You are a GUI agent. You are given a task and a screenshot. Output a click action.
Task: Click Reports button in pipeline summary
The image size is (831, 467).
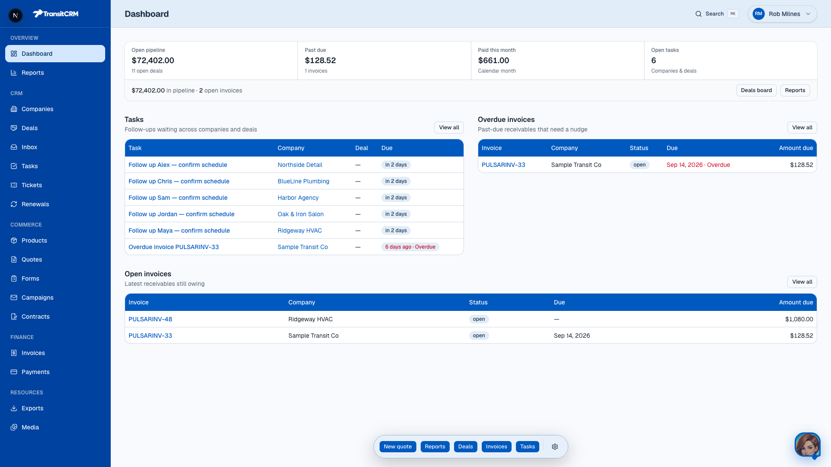(x=795, y=90)
